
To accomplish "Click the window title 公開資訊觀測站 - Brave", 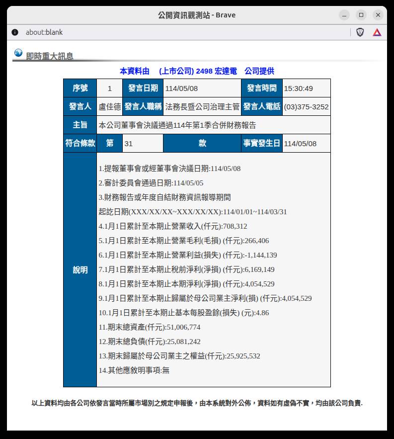I will tap(197, 15).
